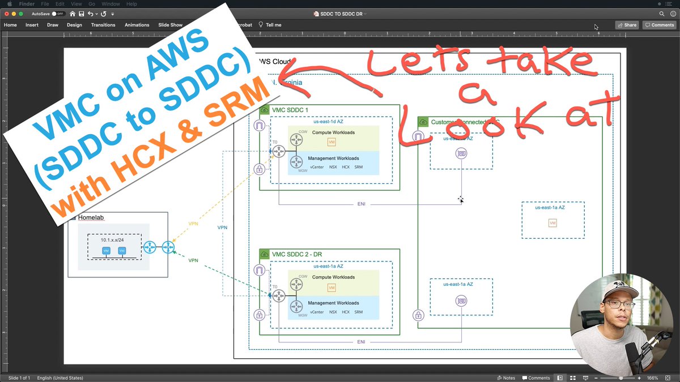
Task: Switch to the Draw ribbon tab
Action: click(x=53, y=25)
